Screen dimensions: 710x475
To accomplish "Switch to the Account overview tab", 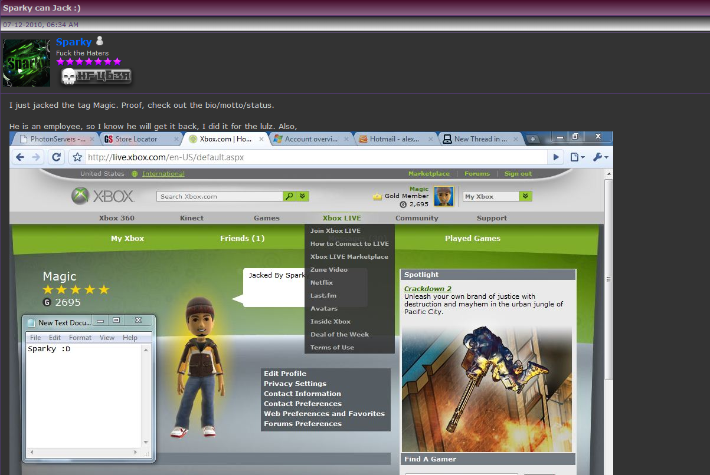I will pyautogui.click(x=309, y=139).
